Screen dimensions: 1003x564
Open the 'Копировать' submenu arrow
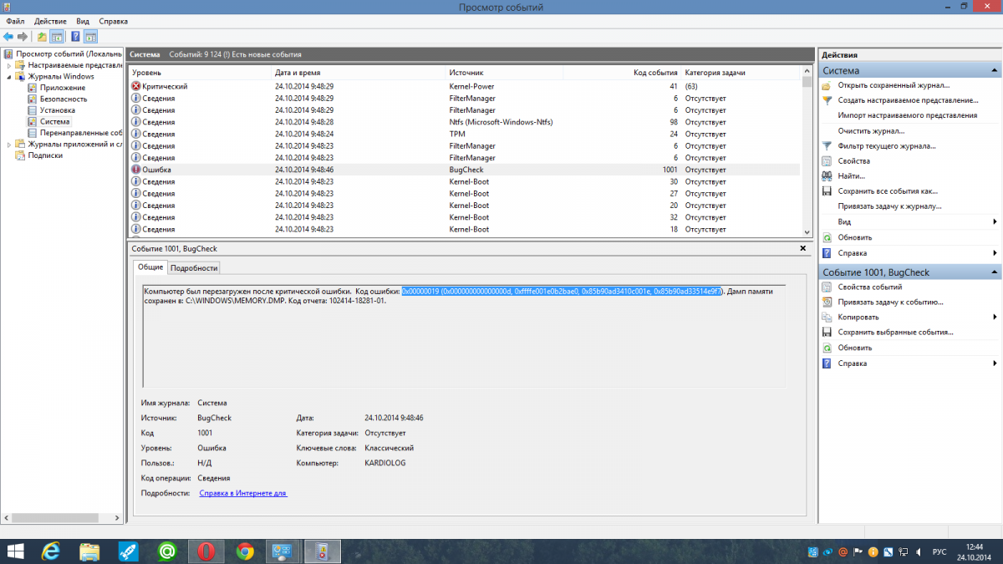point(995,318)
